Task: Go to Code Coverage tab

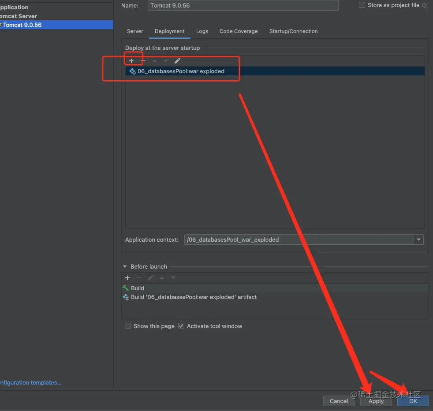Action: pyautogui.click(x=239, y=31)
